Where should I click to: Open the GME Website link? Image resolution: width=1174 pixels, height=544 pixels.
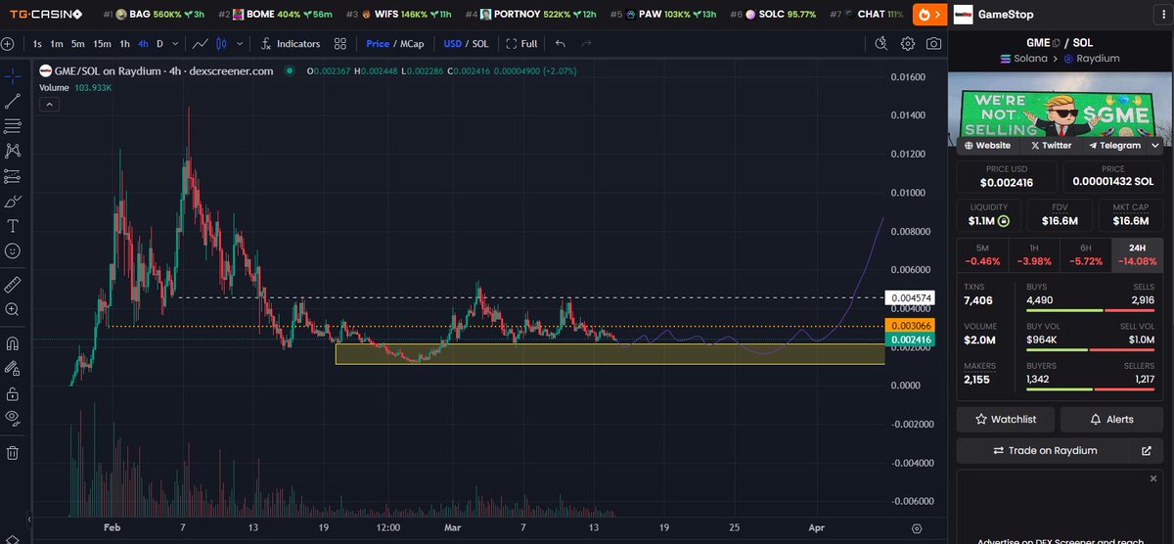click(x=987, y=145)
